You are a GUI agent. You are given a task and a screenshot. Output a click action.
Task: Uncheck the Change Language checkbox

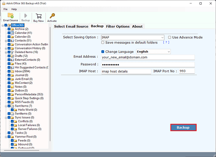(103, 52)
